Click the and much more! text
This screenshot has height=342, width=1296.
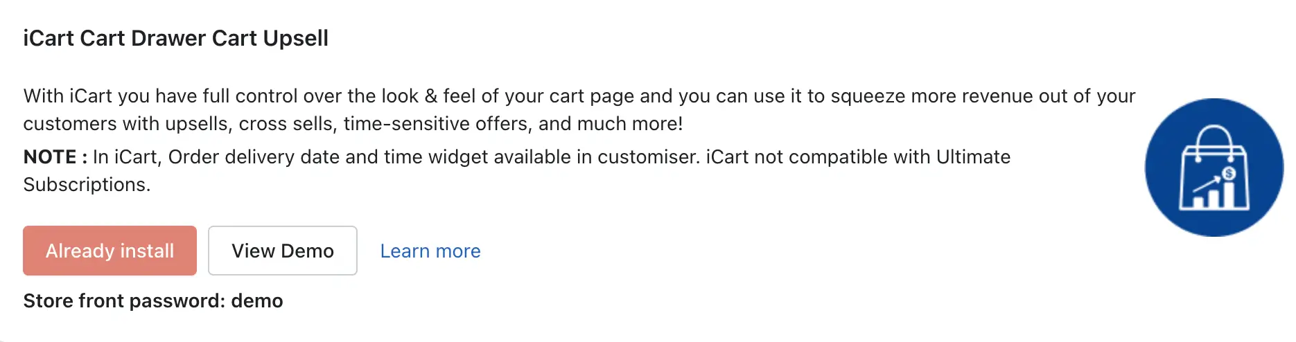[x=611, y=124]
